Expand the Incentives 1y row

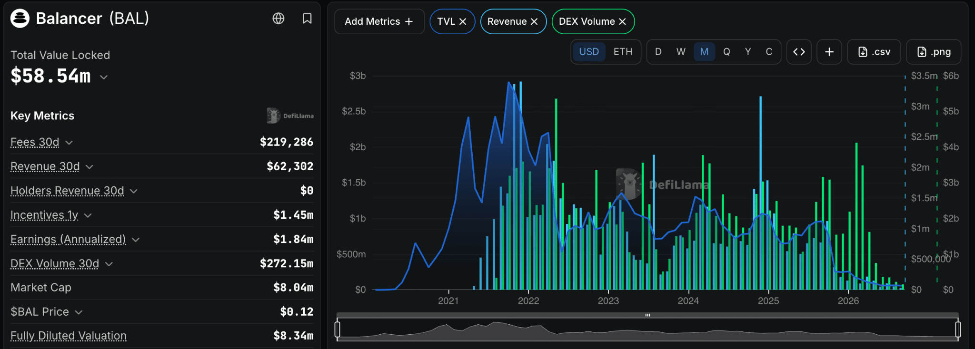pos(88,215)
